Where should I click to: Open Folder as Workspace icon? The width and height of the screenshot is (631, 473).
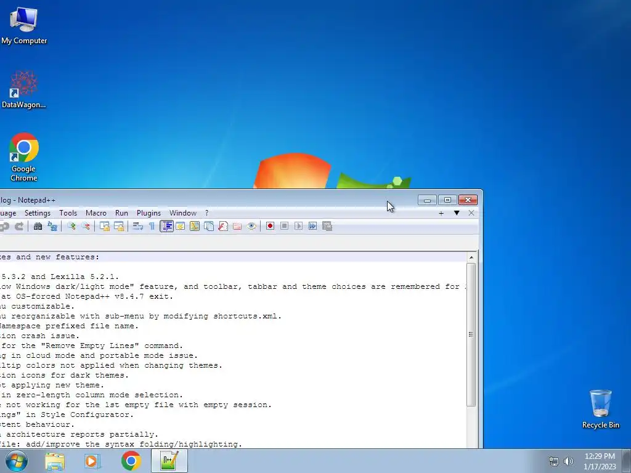click(x=237, y=227)
